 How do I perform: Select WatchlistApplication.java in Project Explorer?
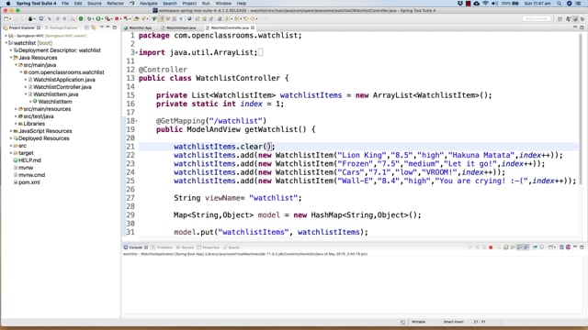63,80
